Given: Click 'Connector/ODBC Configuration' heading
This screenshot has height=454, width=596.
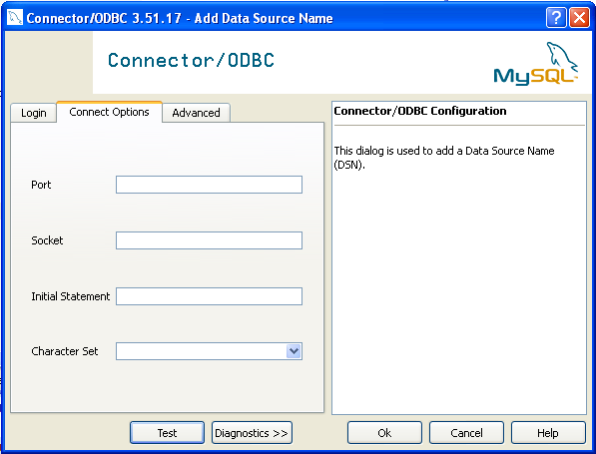Looking at the screenshot, I should click(x=420, y=111).
